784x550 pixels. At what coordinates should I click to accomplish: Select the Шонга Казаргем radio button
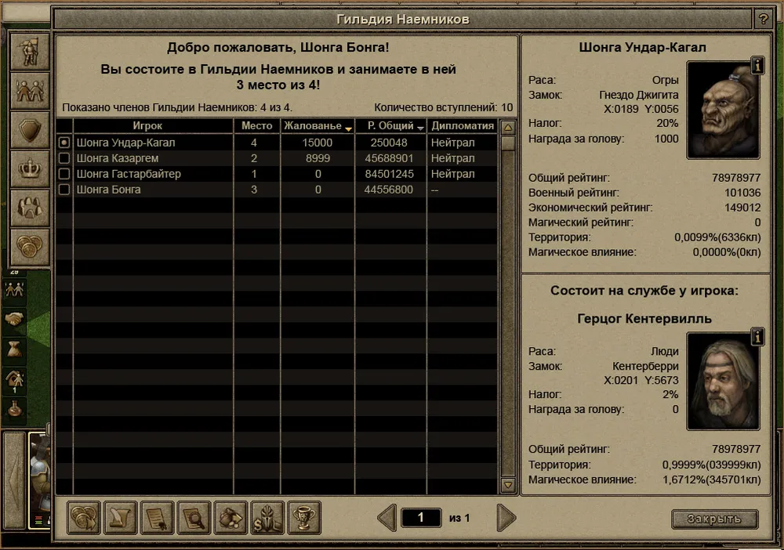64,158
